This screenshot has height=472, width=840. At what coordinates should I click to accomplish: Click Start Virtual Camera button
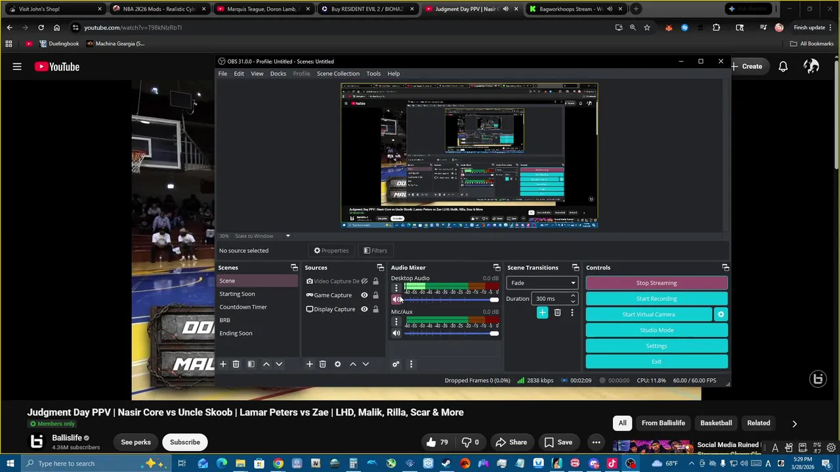pyautogui.click(x=648, y=314)
